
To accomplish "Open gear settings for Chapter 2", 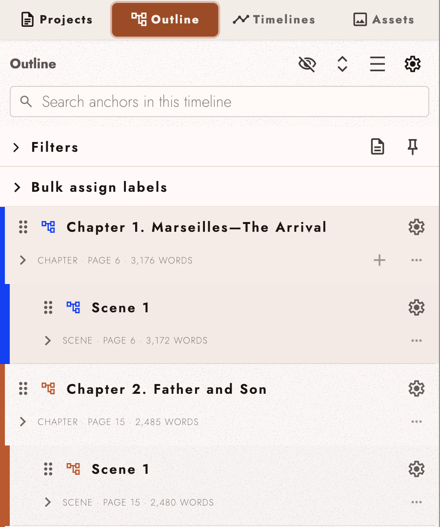I will coord(417,388).
